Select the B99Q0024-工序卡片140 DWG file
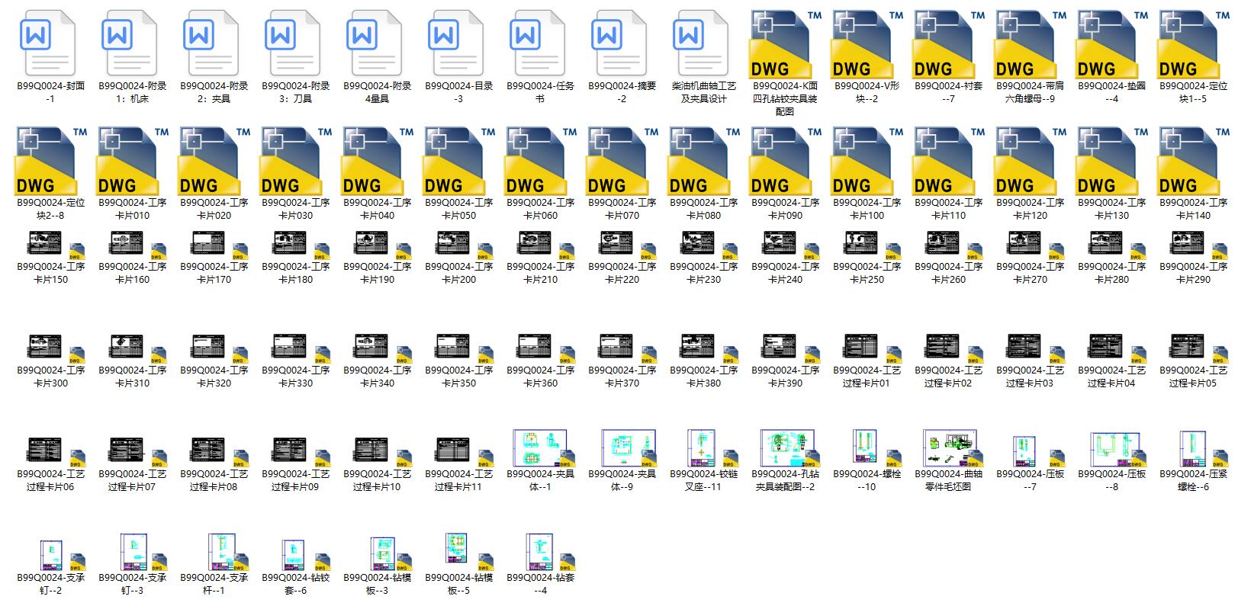1238x606 pixels. 1193,160
